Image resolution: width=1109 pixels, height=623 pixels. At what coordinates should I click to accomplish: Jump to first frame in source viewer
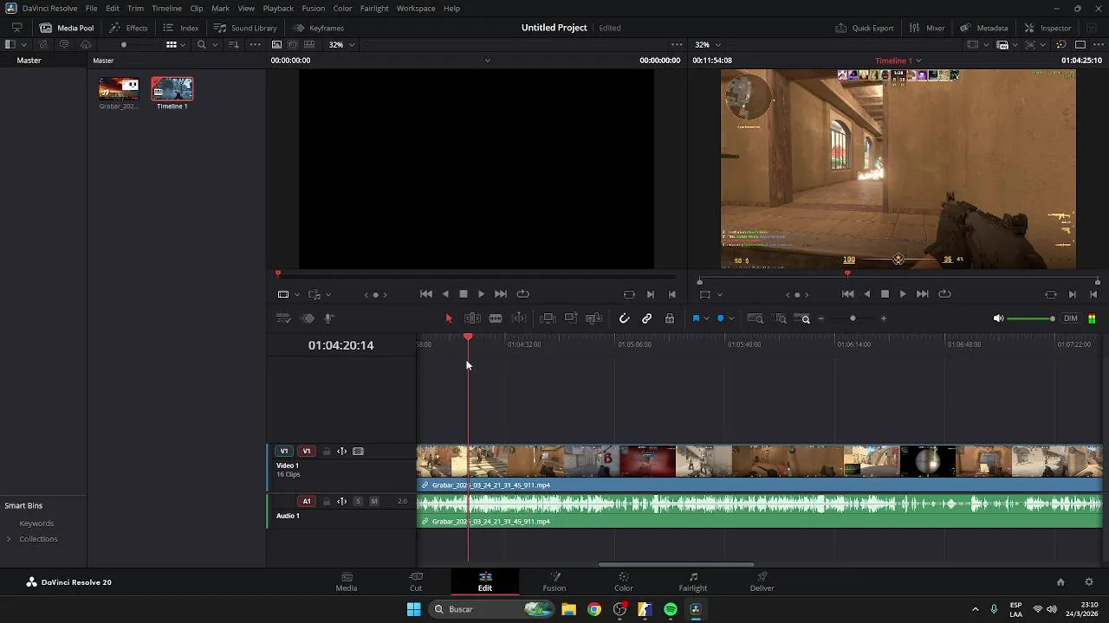pyautogui.click(x=426, y=294)
